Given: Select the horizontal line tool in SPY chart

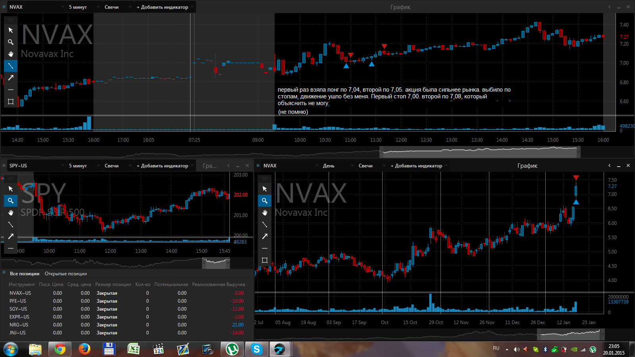Looking at the screenshot, I should coord(11,248).
